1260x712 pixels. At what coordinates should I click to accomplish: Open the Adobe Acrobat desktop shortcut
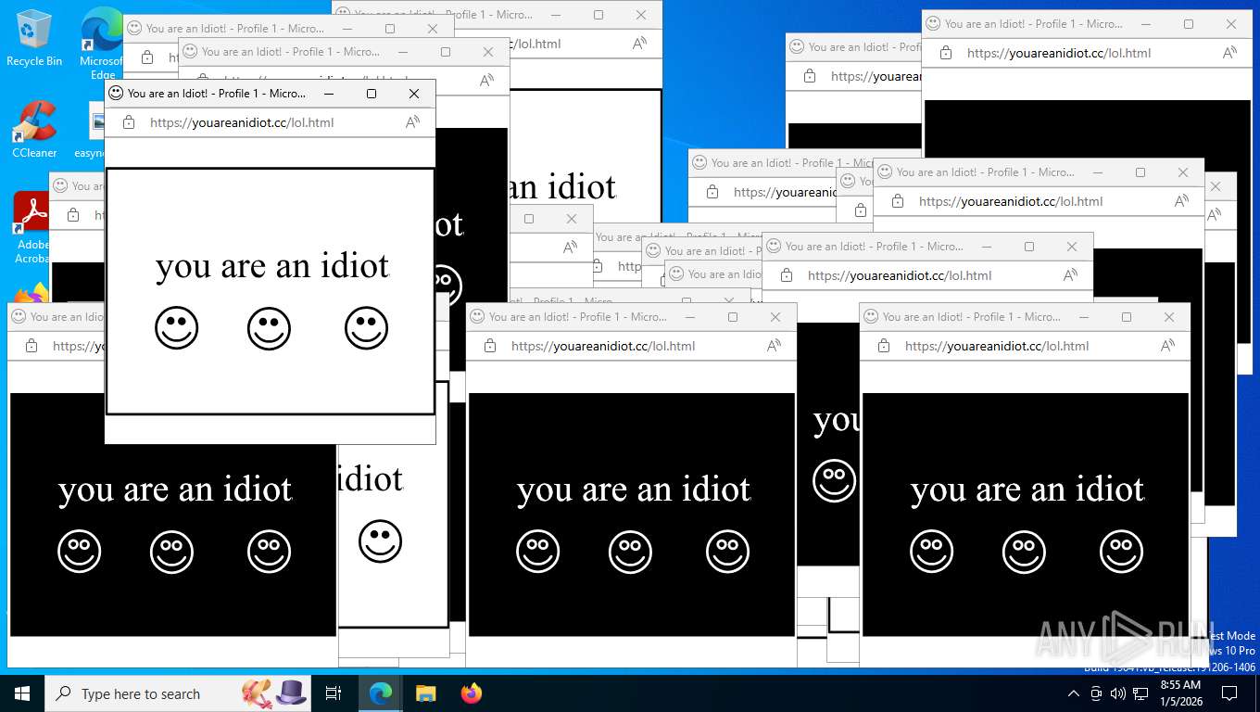click(x=33, y=227)
